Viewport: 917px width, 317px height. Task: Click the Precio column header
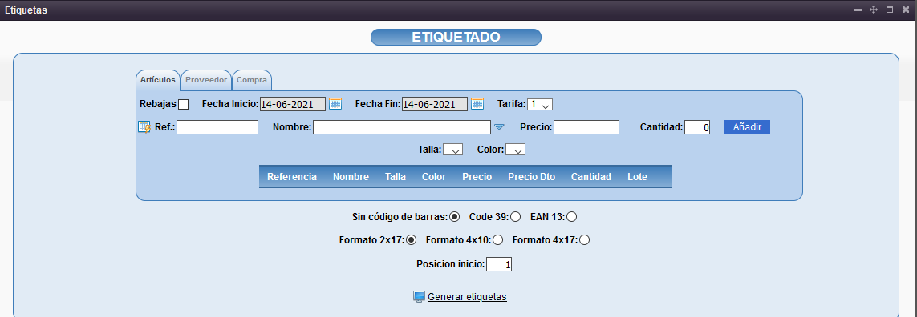point(477,177)
